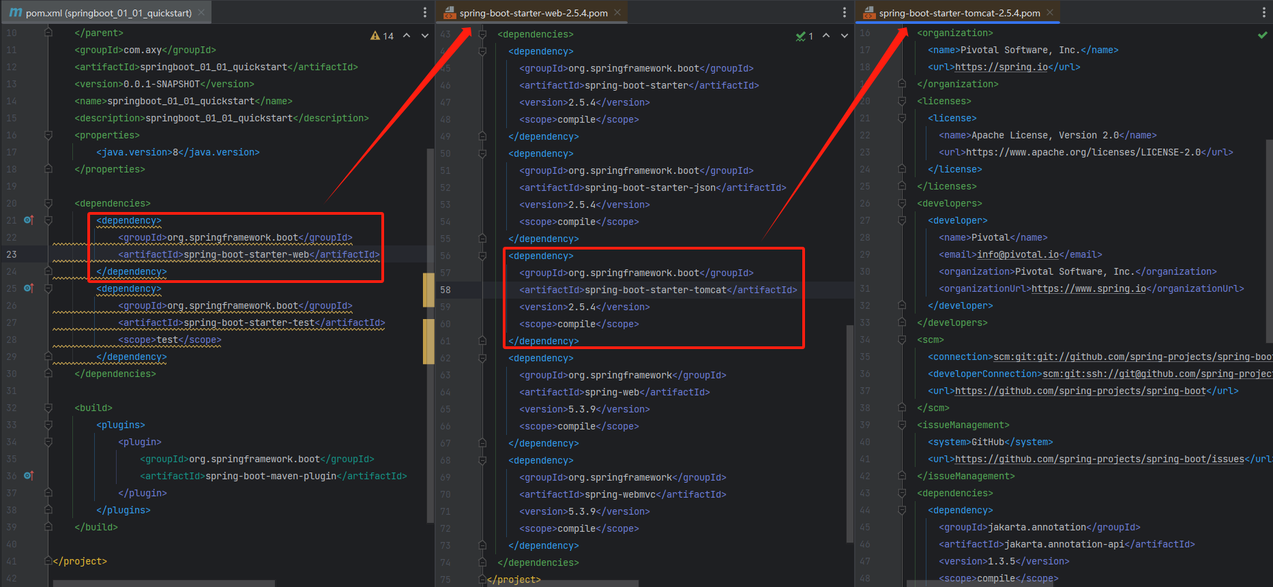Viewport: 1273px width, 587px height.
Task: Click the starter-tomcat pom vertical scrollbar
Action: pyautogui.click(x=1269, y=241)
